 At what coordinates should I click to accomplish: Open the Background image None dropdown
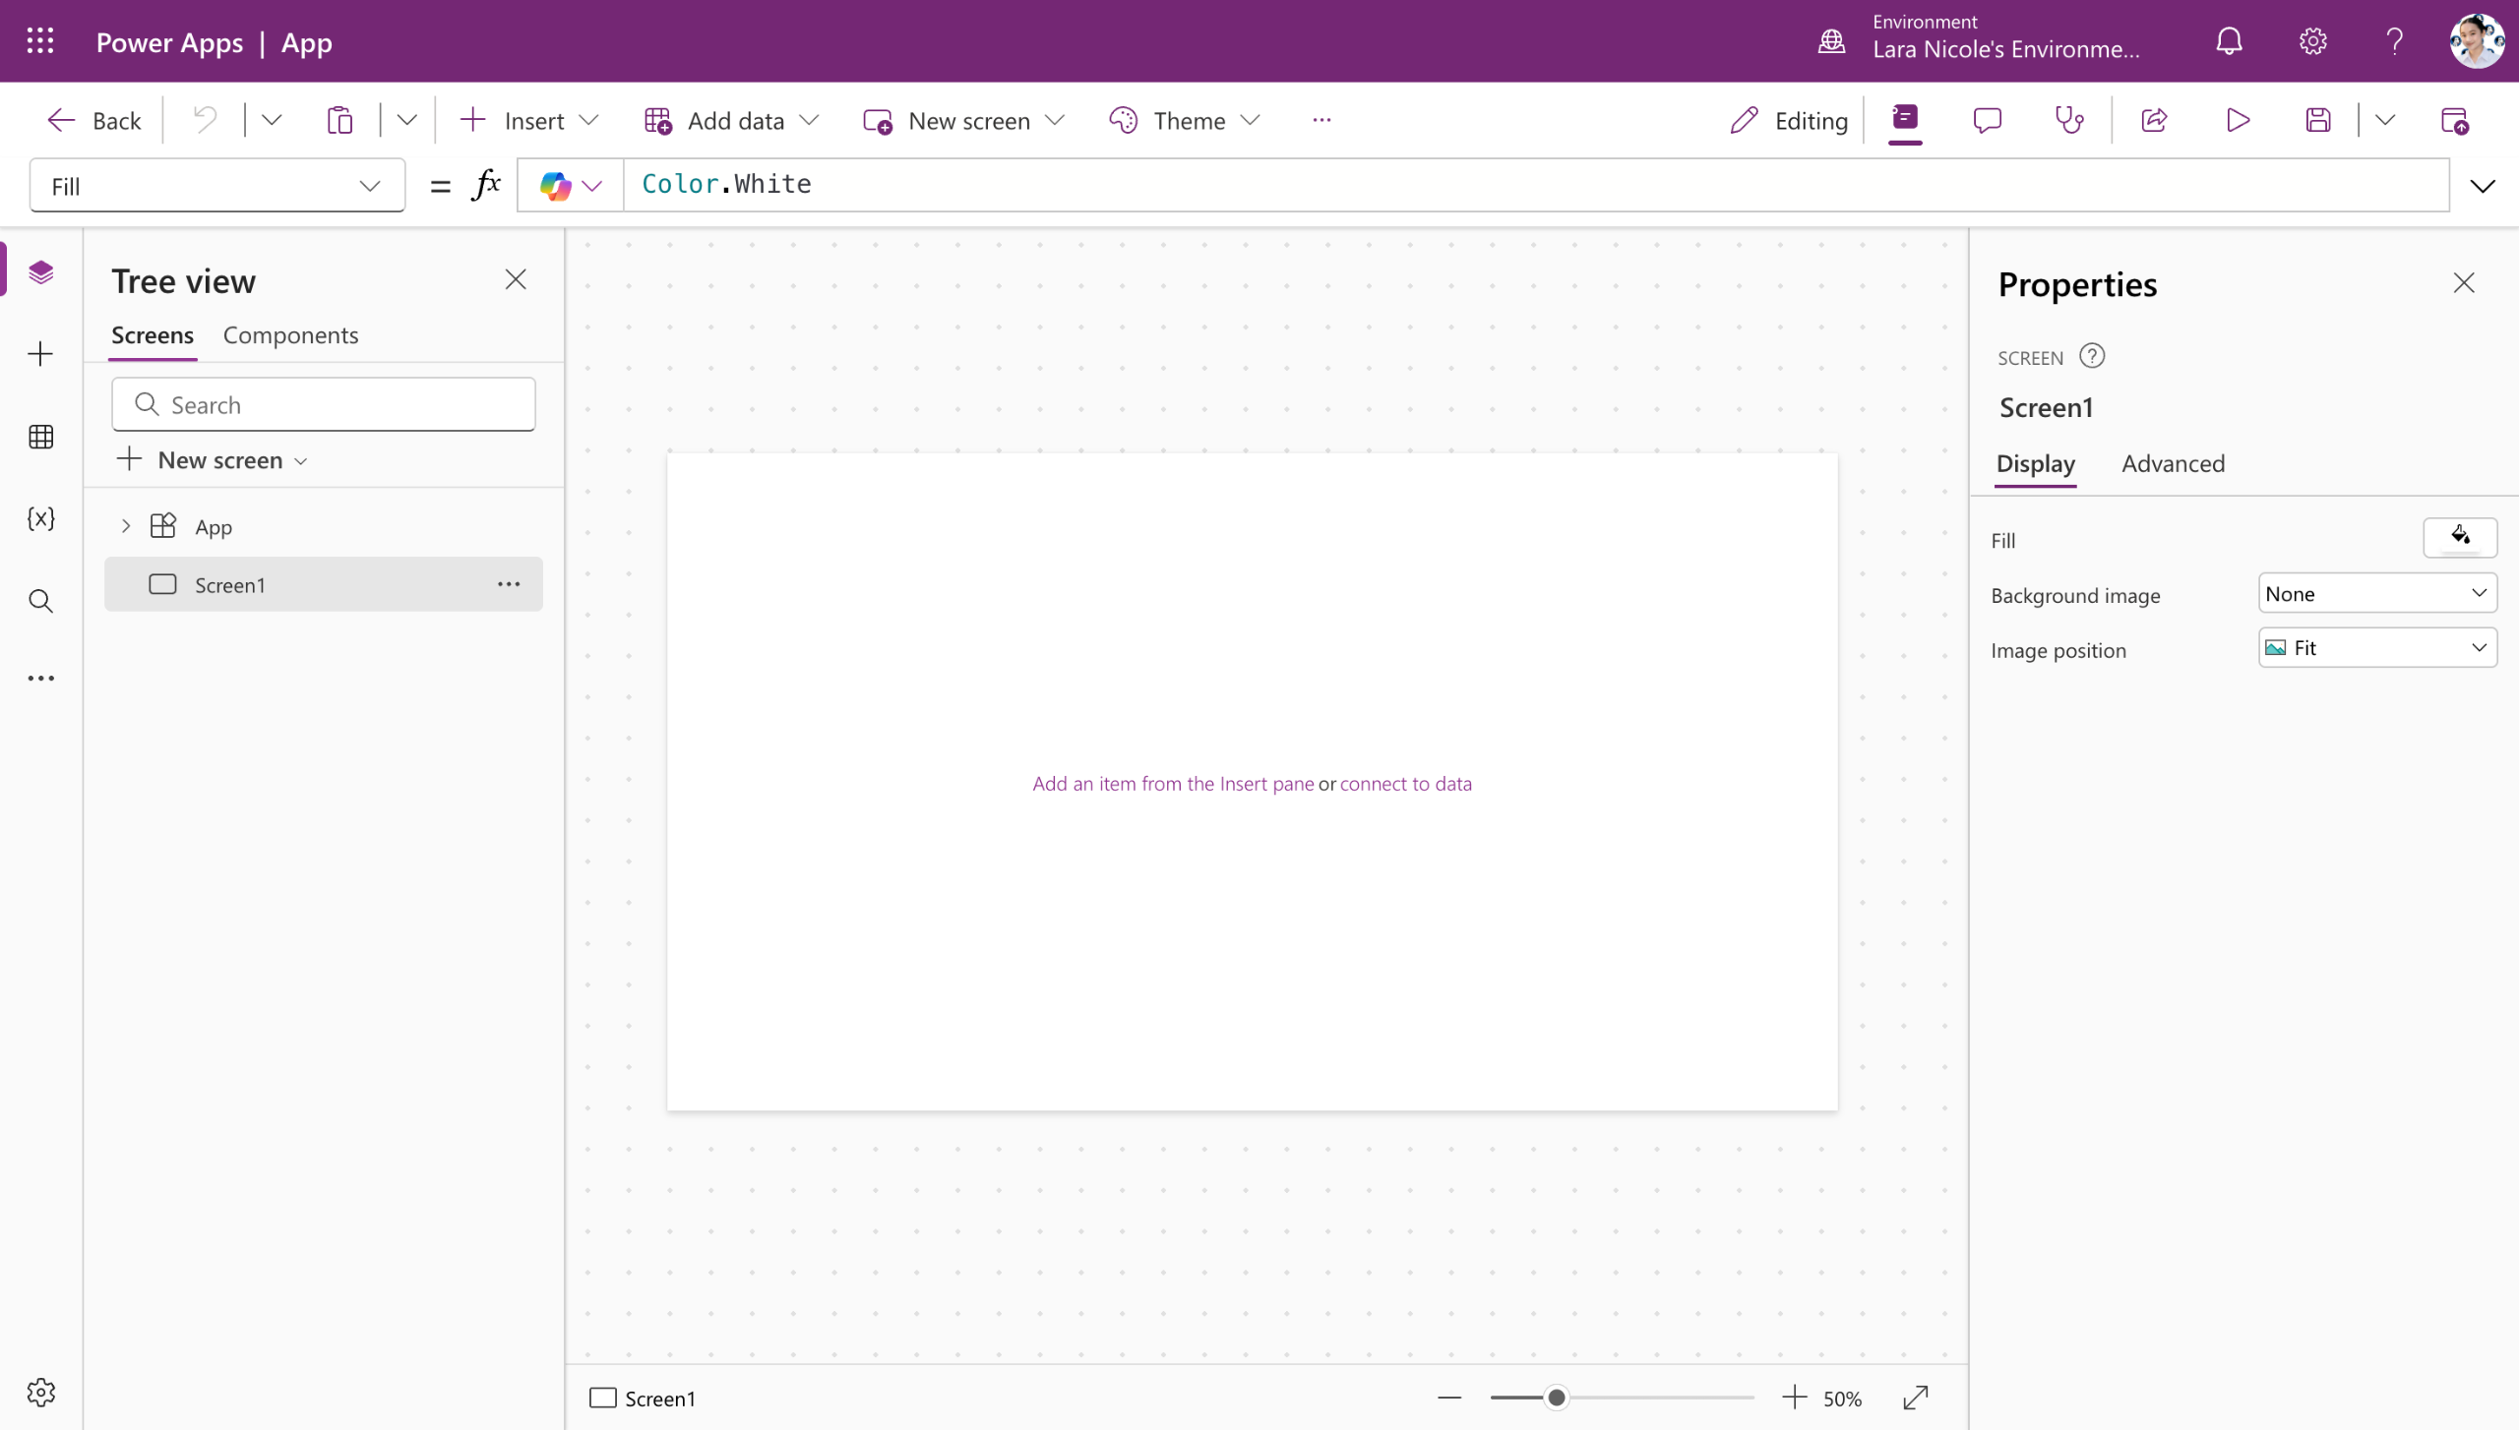(x=2376, y=593)
